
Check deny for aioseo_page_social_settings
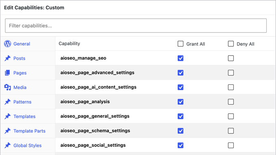click(231, 145)
